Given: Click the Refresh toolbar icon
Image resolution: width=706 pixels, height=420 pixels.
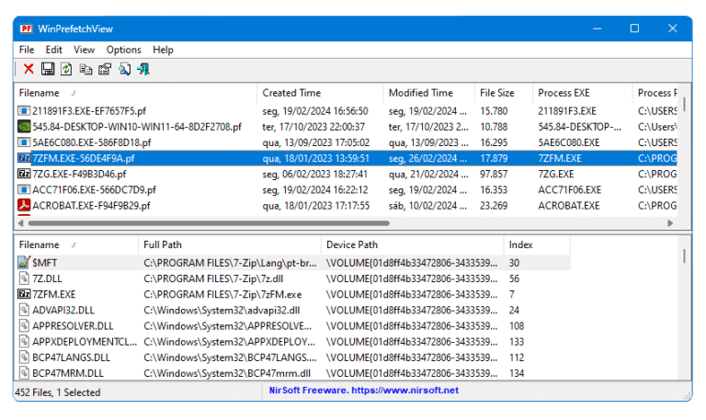Looking at the screenshot, I should point(66,69).
